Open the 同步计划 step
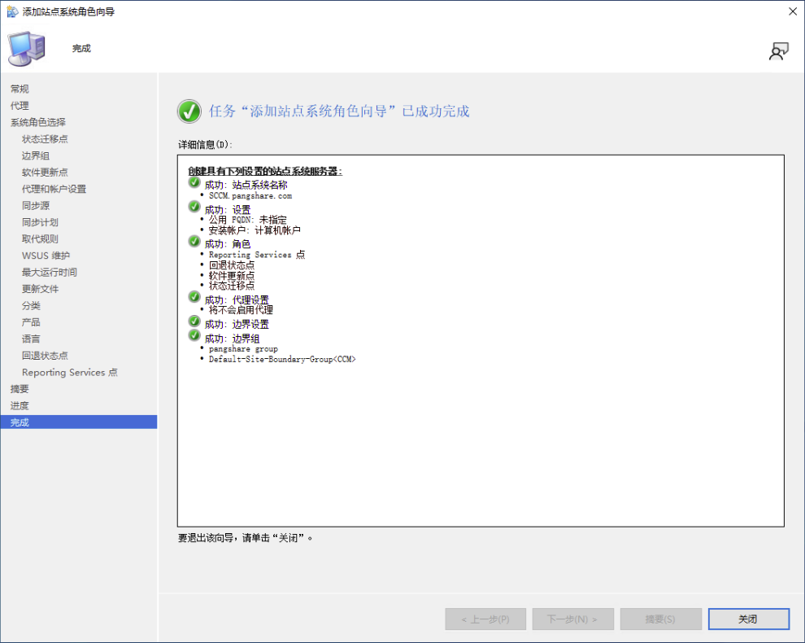 pyautogui.click(x=40, y=222)
